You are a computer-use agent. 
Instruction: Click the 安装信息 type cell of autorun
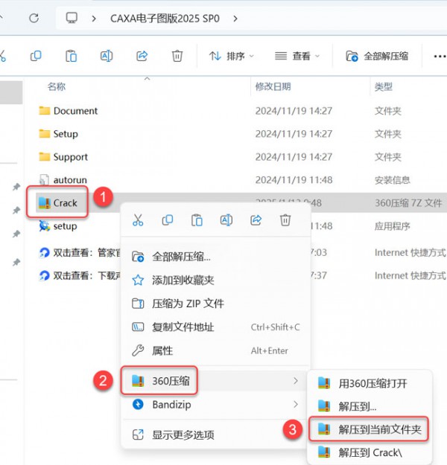click(x=393, y=180)
